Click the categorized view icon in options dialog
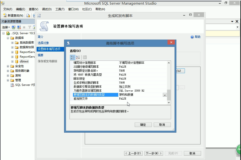Viewport: 241px width, 160px height. (73, 57)
